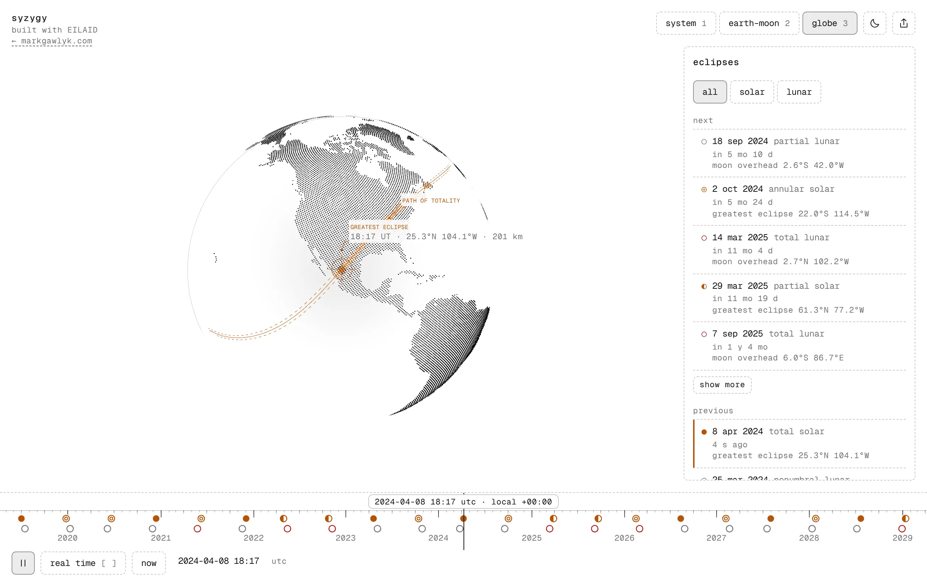The width and height of the screenshot is (927, 579).
Task: Click the total solar marker on the current-time line
Action: click(463, 519)
